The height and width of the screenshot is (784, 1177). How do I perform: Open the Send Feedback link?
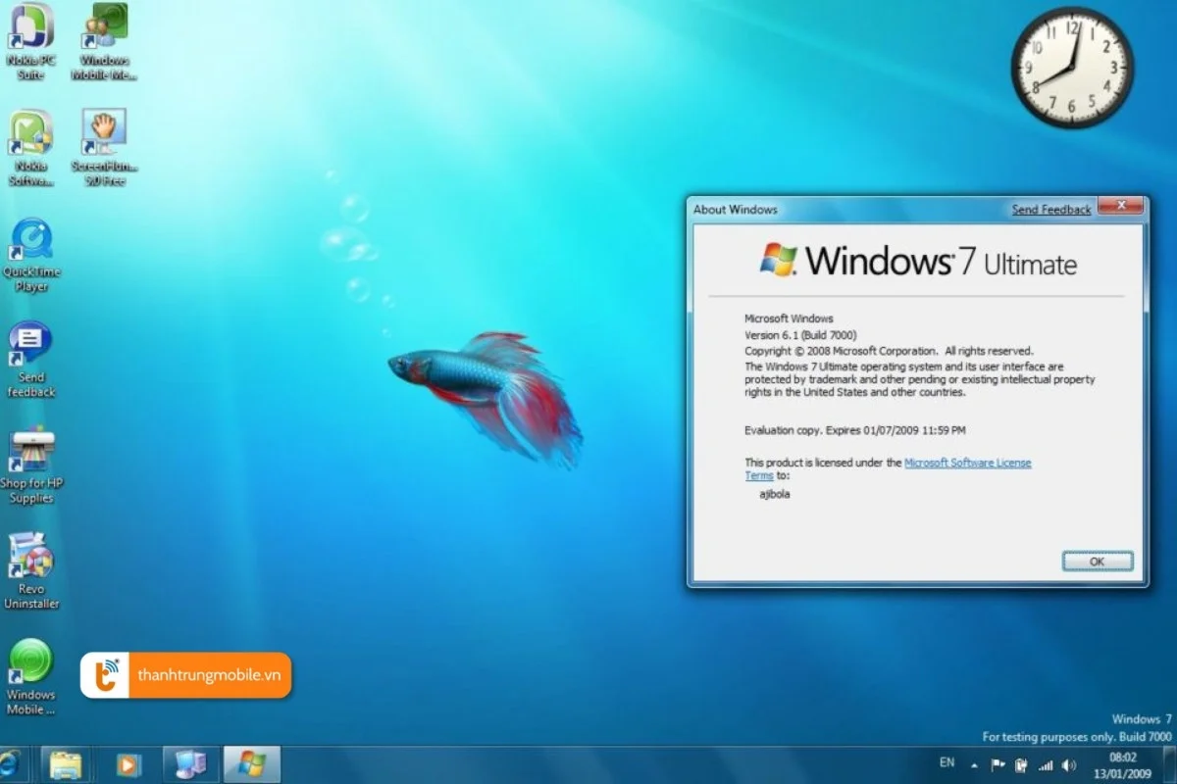point(1050,209)
